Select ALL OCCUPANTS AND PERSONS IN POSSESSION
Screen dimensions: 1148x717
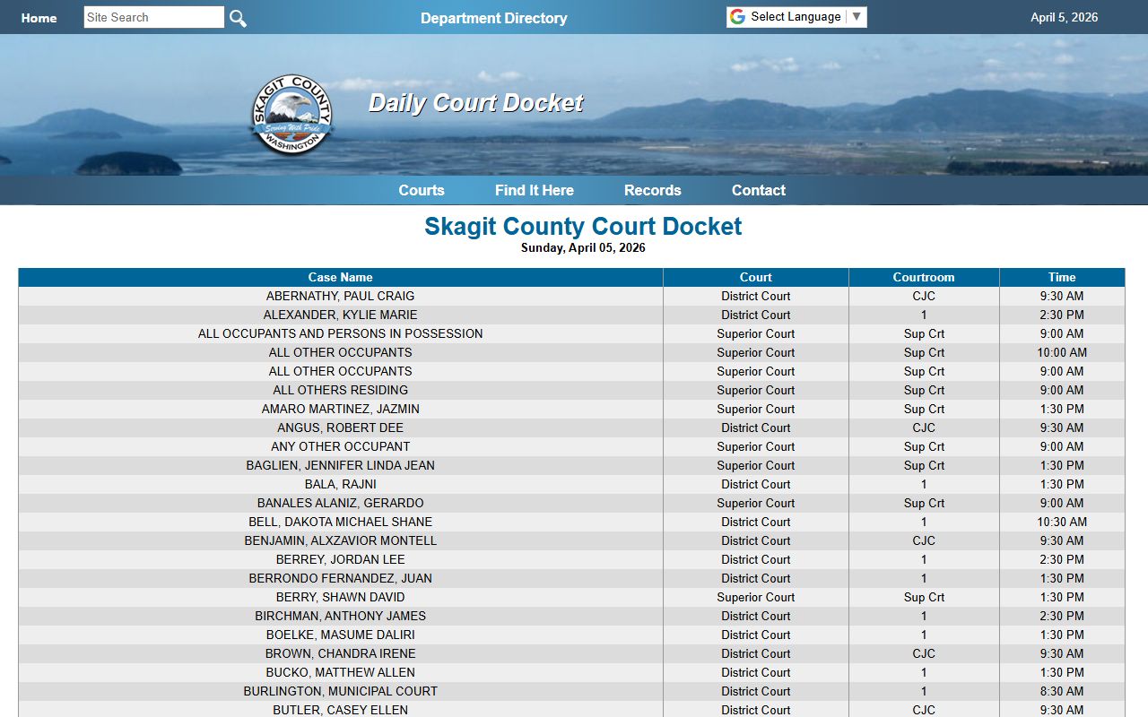click(x=341, y=333)
